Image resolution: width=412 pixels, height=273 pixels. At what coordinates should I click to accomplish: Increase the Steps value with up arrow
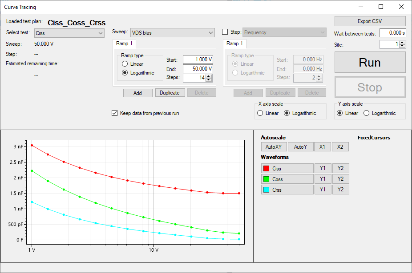pyautogui.click(x=209, y=76)
